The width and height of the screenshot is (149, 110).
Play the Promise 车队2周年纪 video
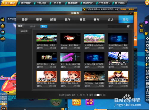[70, 38]
